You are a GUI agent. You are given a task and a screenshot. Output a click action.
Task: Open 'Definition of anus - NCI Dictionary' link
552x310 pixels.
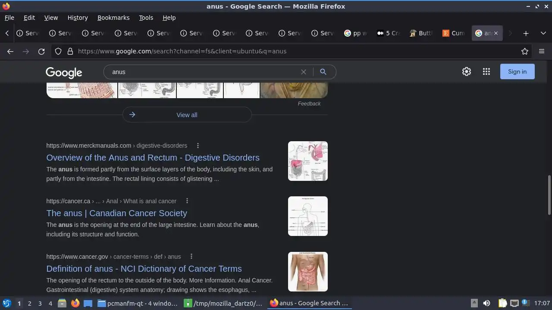[x=144, y=269]
